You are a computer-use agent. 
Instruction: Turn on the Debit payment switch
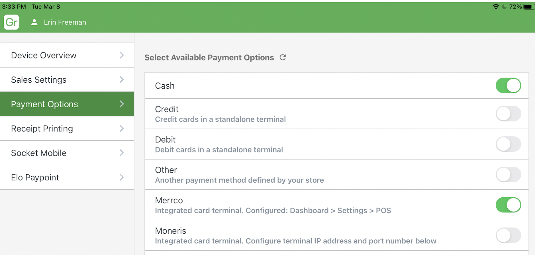[508, 144]
